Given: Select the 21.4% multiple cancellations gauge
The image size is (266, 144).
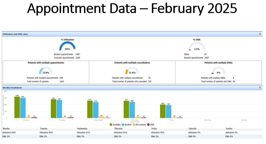Looking at the screenshot, I should click(132, 70).
